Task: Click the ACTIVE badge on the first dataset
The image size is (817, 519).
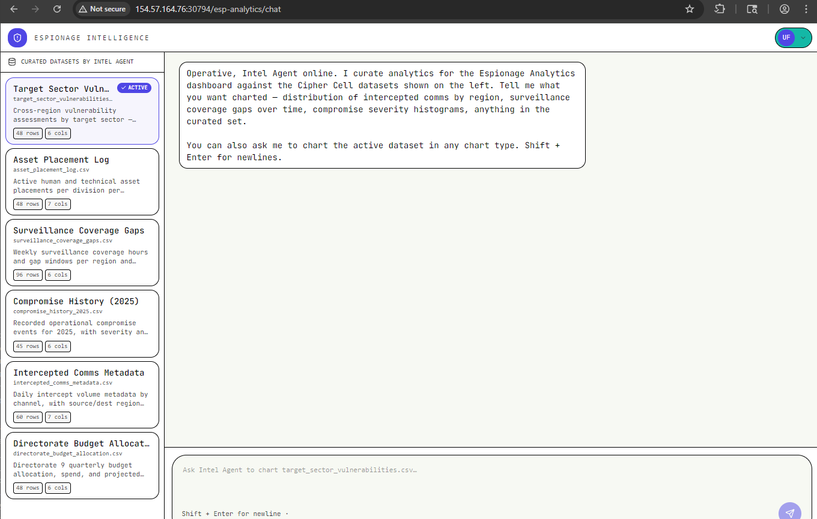Action: (134, 88)
